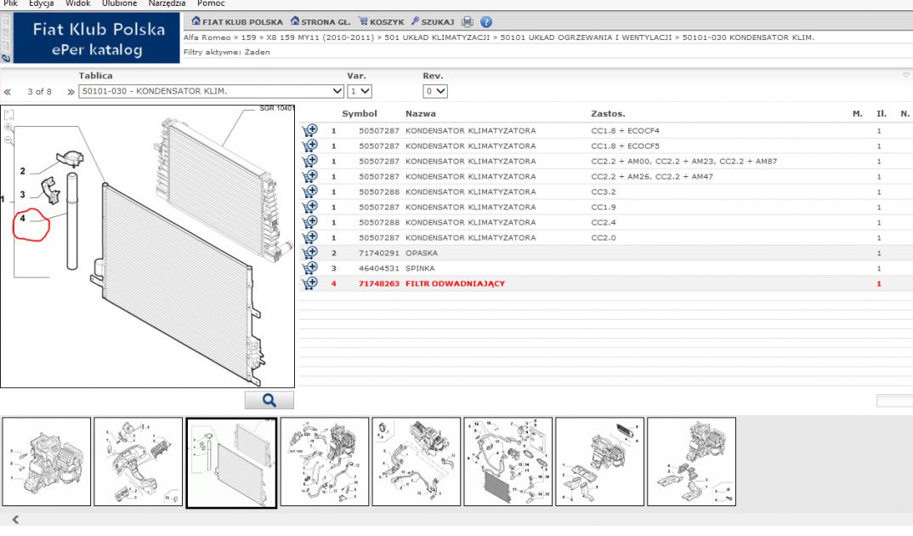Click the FILTR ODWADNIAJĄCY name
This screenshot has height=536, width=913.
coord(456,283)
